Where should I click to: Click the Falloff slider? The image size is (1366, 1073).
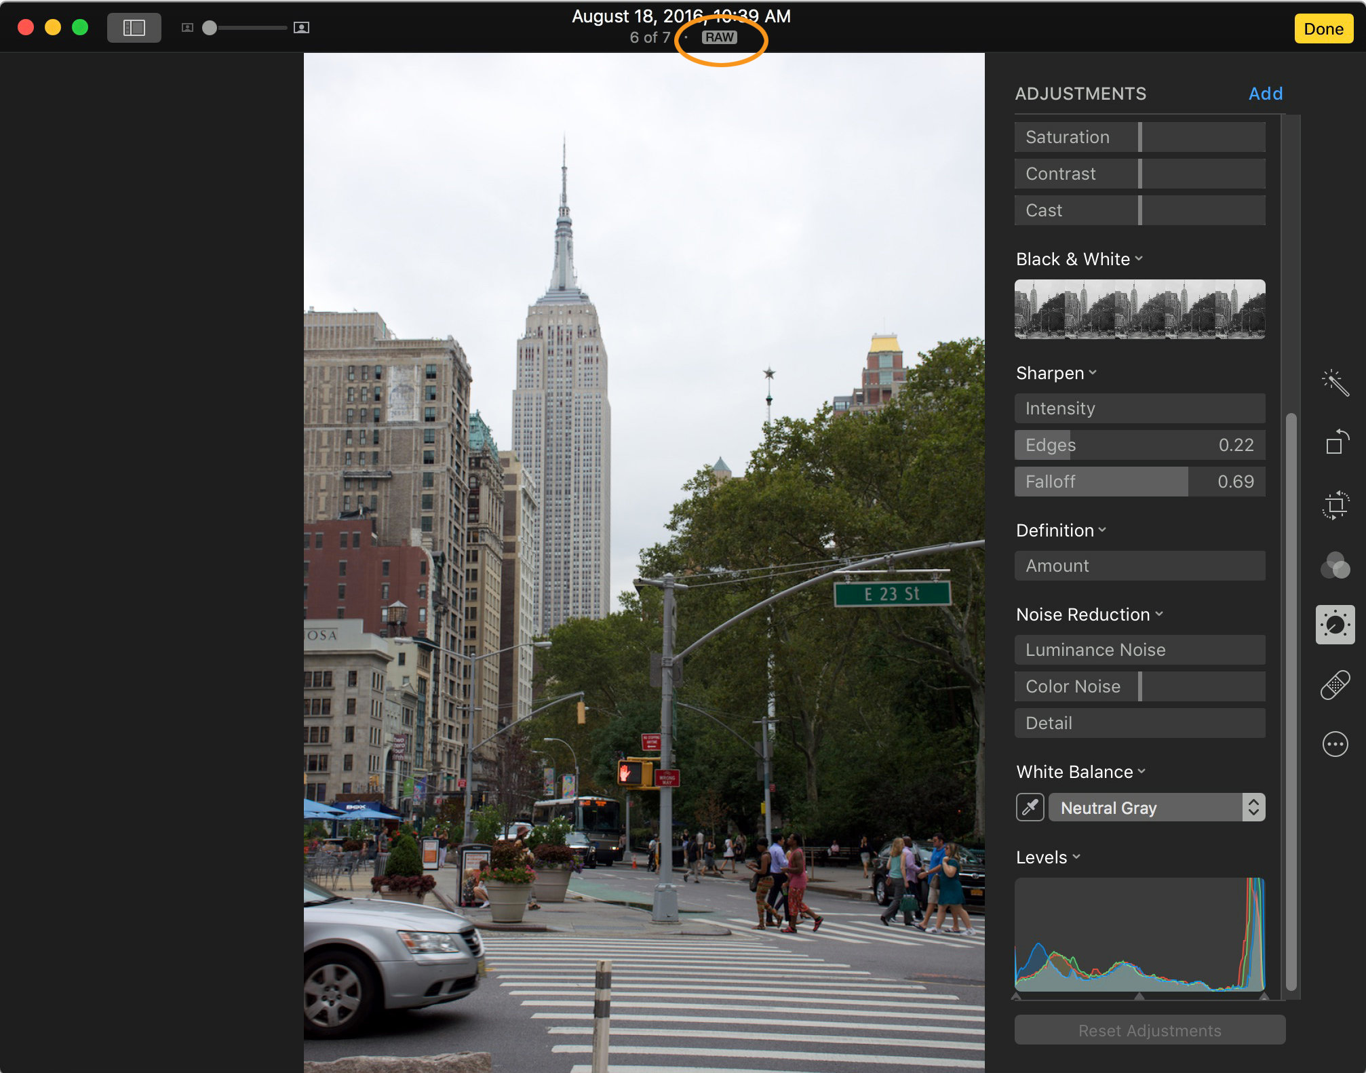pos(1139,482)
